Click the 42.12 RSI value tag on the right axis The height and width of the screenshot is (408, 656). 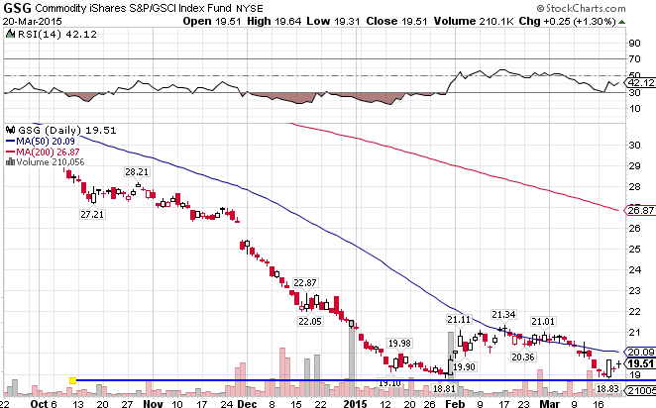(640, 83)
